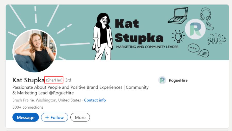Click the lightbulb doodle in the banner

[x=178, y=36]
